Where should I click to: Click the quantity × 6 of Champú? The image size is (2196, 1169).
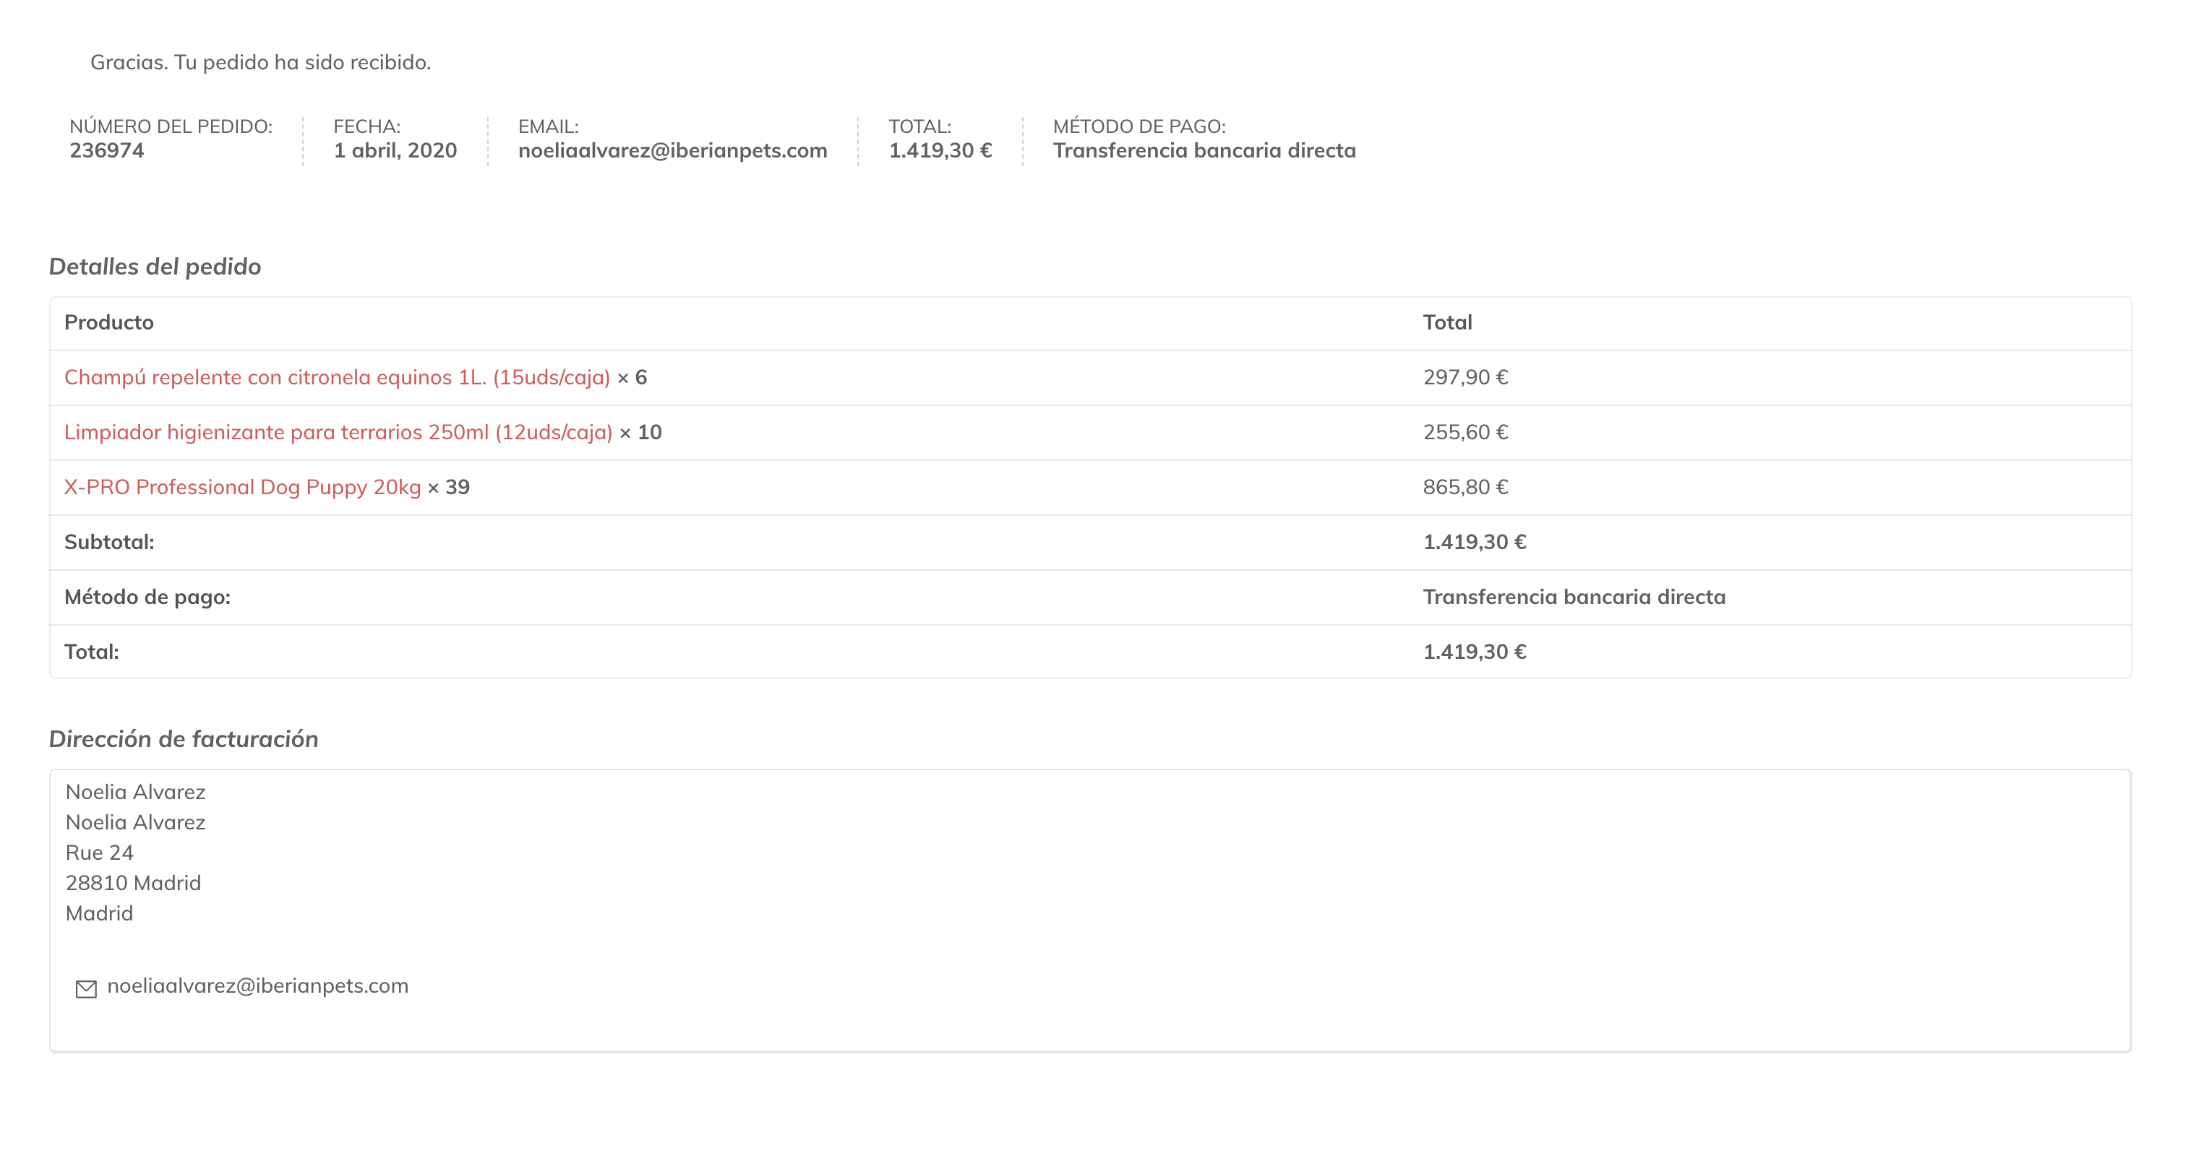point(632,377)
